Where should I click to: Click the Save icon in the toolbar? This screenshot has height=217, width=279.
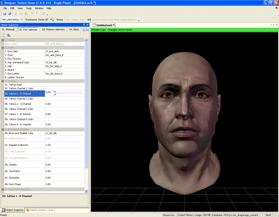coord(4,14)
